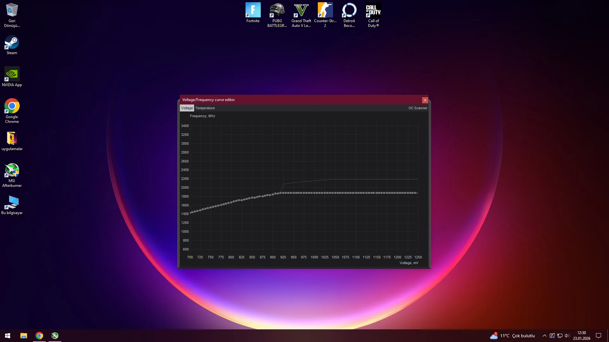609x342 pixels.
Task: Click the OC Scanner button
Action: [x=417, y=108]
